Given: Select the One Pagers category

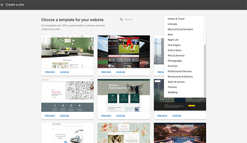Looking at the screenshot, I should pos(174,45).
